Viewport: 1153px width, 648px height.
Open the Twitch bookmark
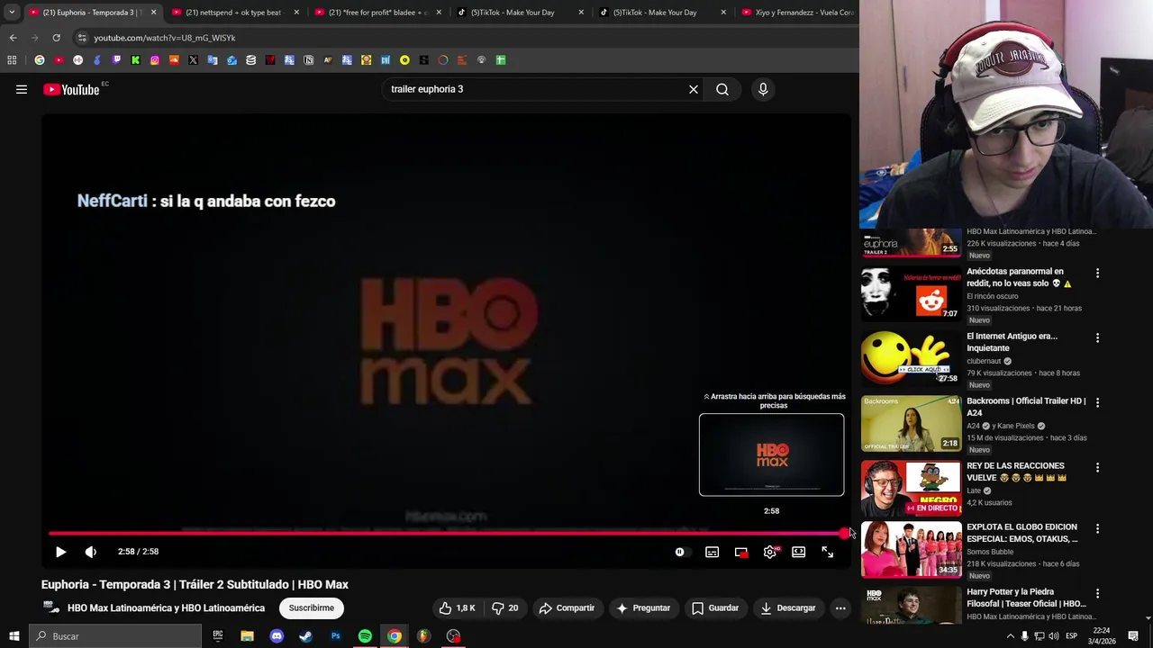[116, 60]
